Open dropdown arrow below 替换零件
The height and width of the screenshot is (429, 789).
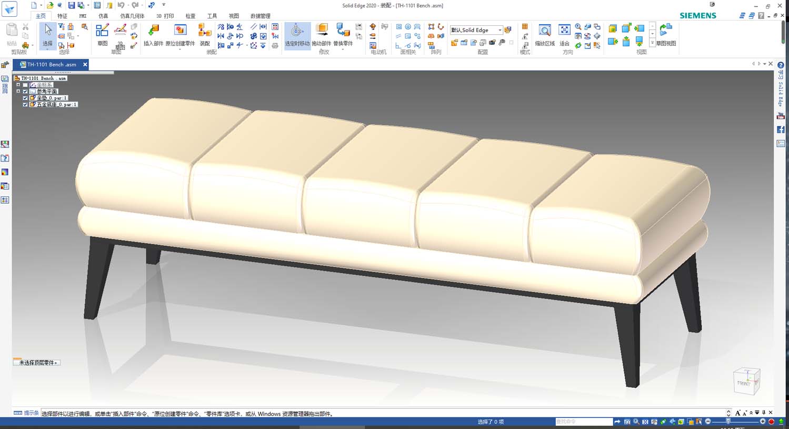343,49
